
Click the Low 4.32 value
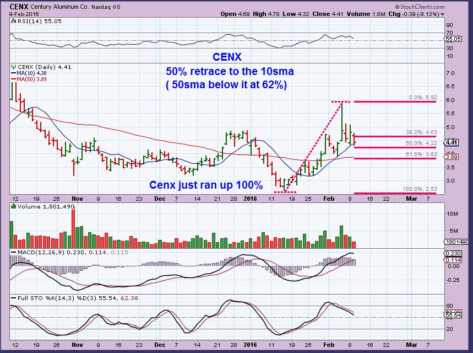297,14
